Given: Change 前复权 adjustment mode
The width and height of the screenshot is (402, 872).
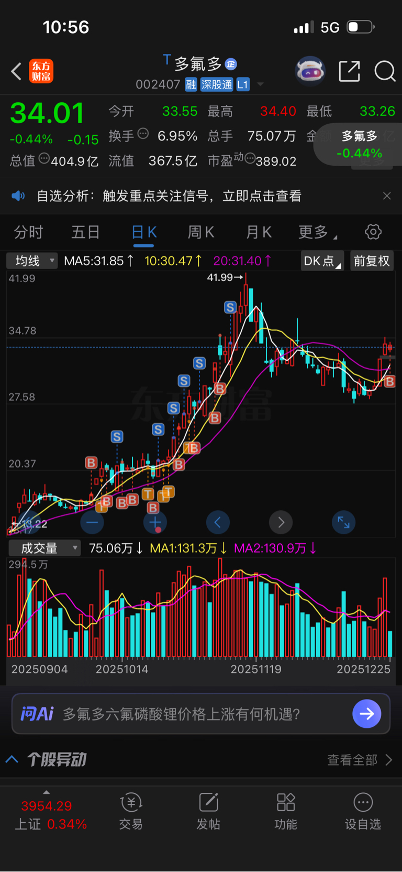Looking at the screenshot, I should tap(372, 261).
